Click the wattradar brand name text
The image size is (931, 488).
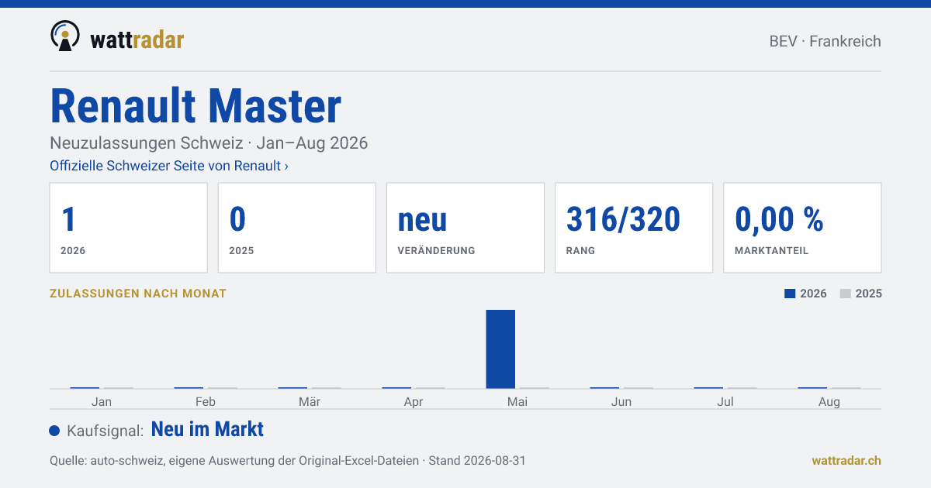137,40
